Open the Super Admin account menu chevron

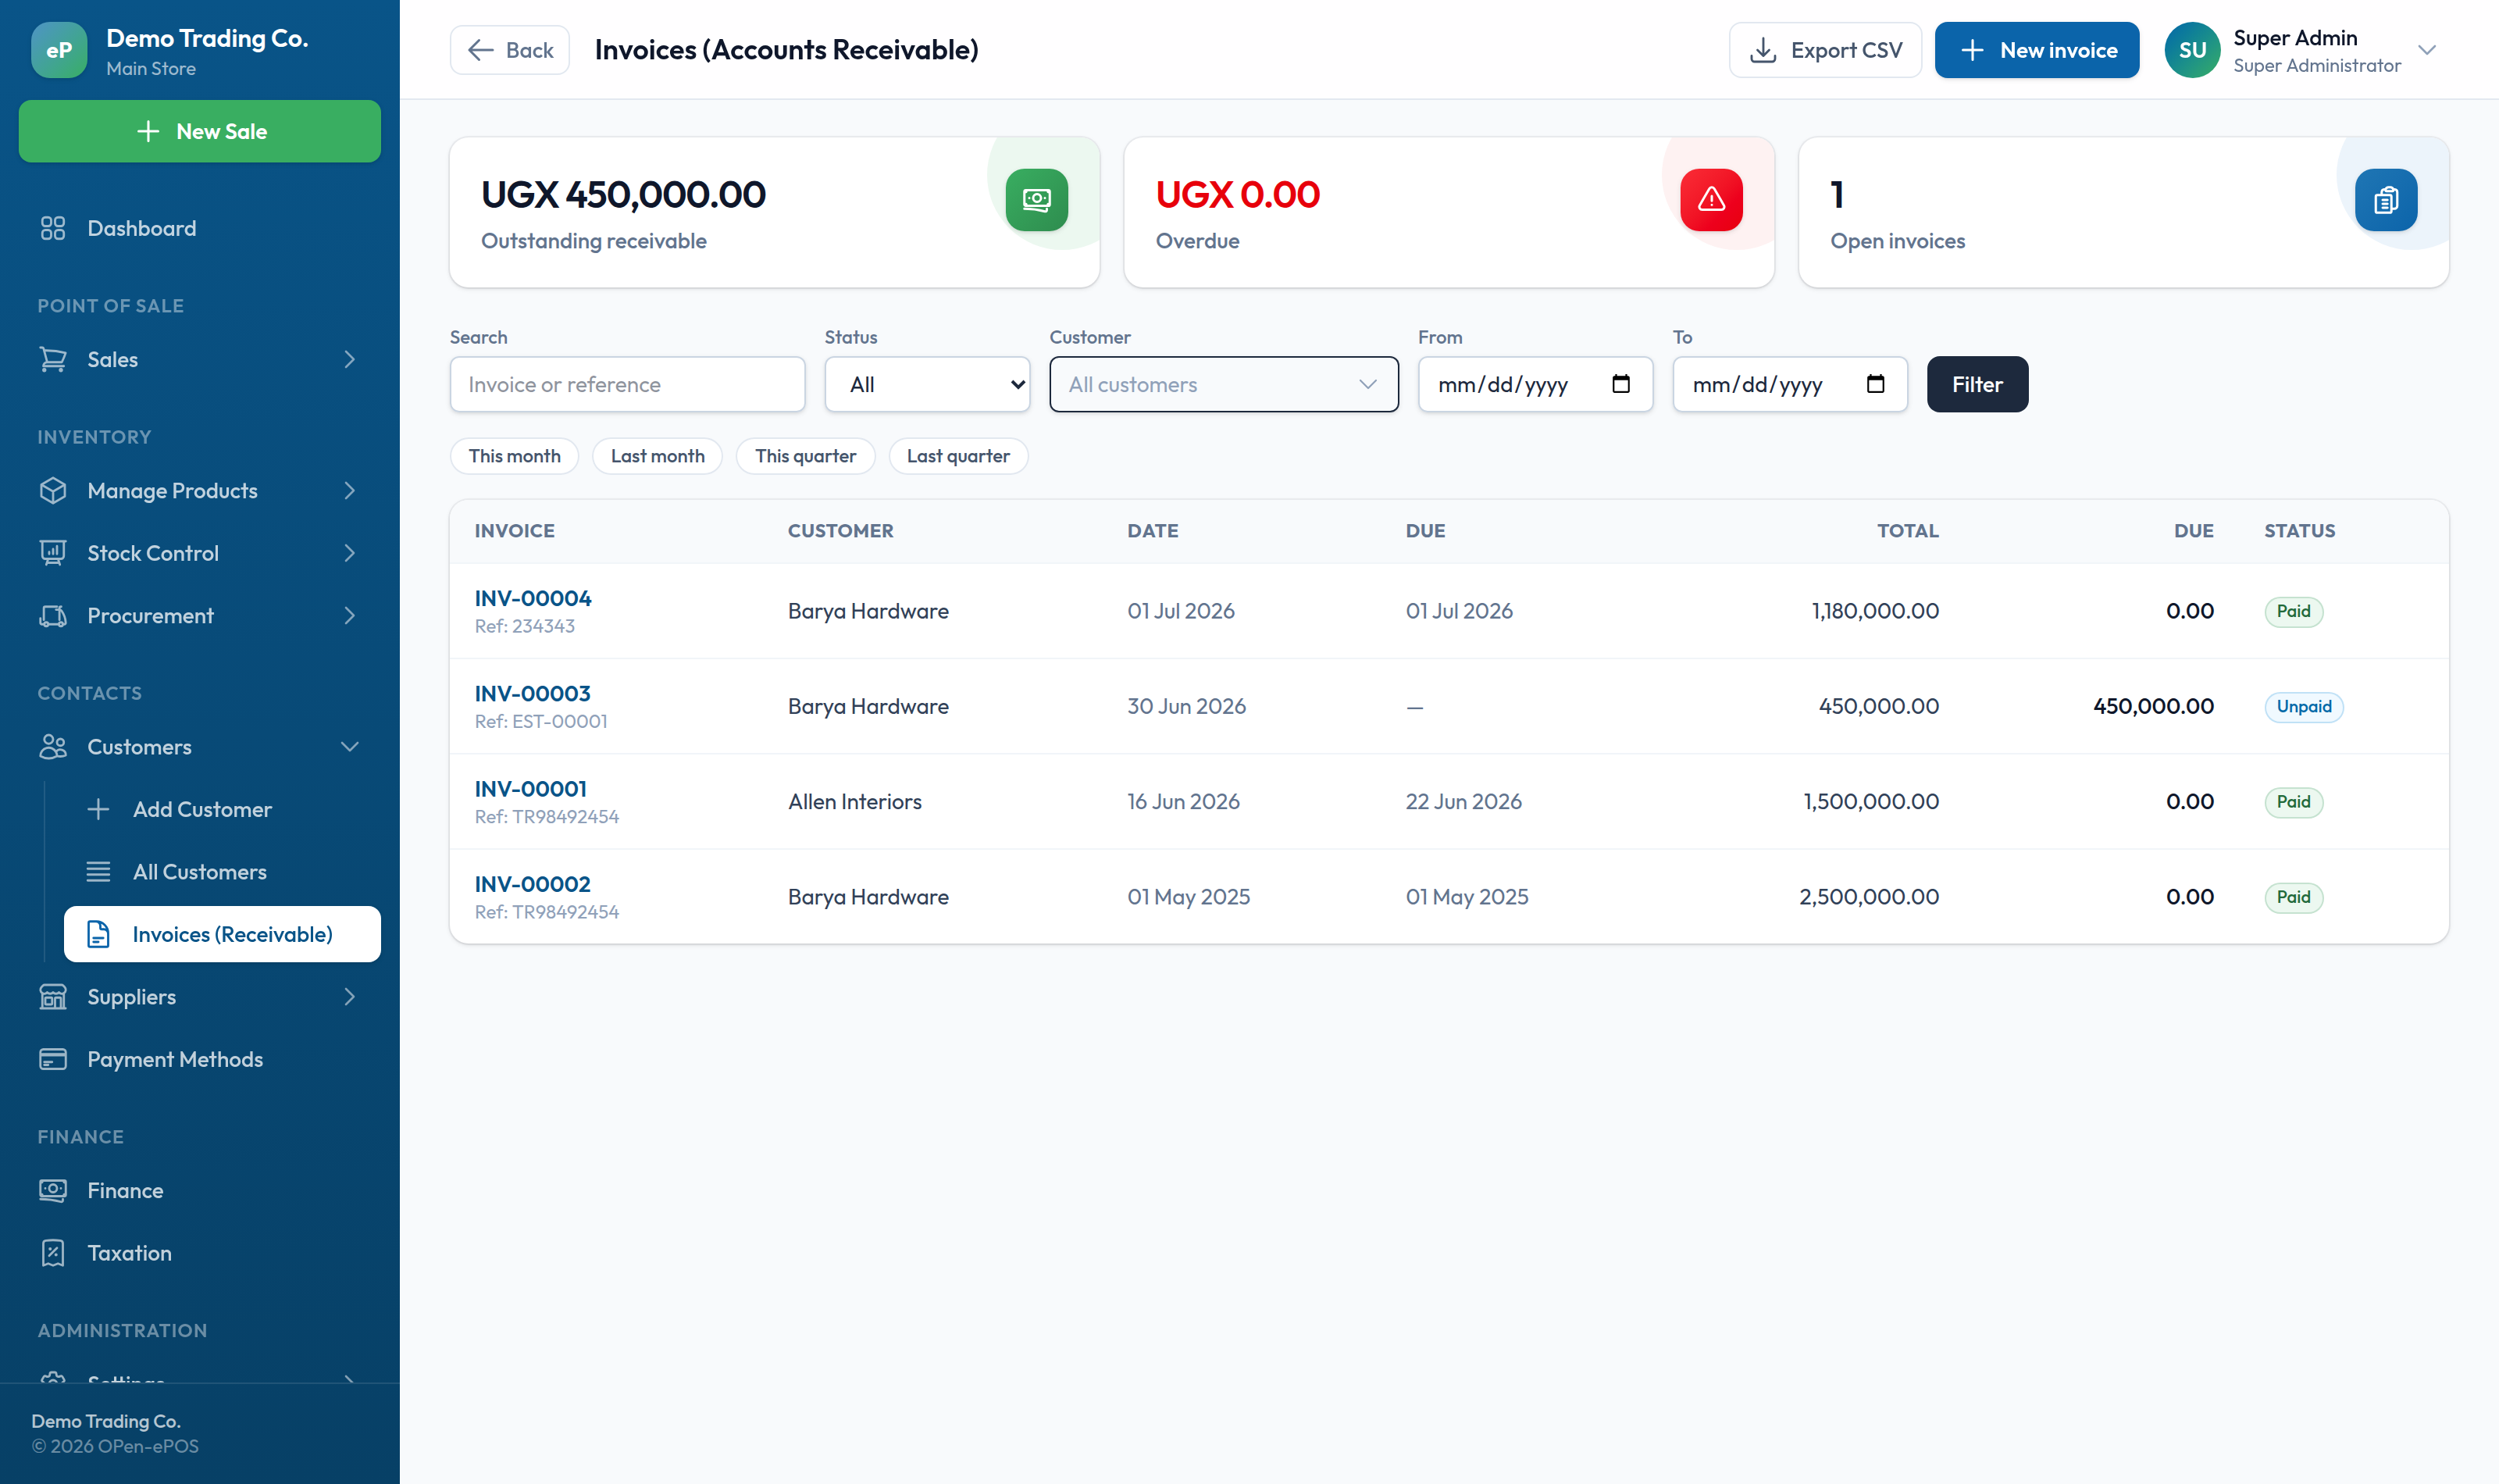(x=2427, y=50)
